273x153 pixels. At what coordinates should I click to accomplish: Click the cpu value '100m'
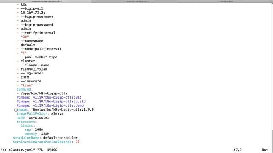[x=39, y=130]
